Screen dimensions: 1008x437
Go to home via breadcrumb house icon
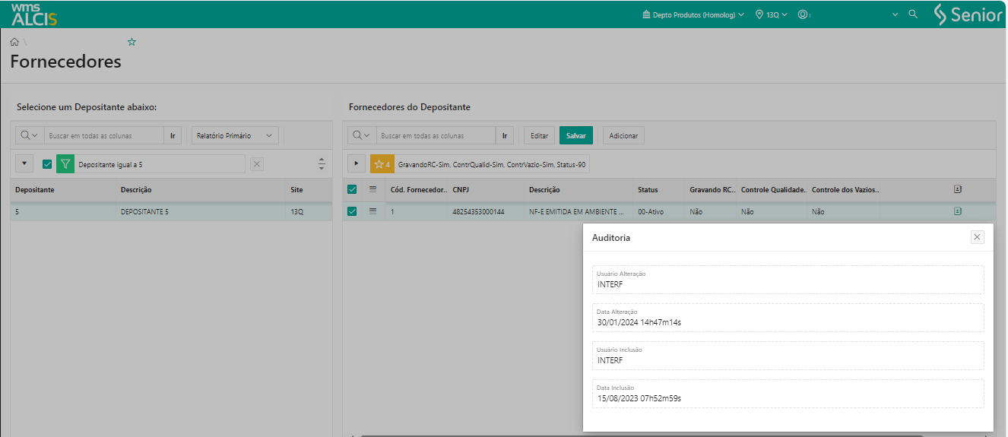[14, 42]
